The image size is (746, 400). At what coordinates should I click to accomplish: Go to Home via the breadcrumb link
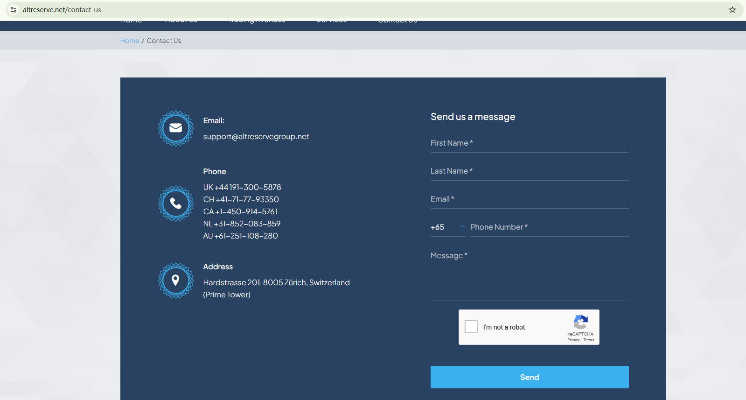[x=129, y=41]
